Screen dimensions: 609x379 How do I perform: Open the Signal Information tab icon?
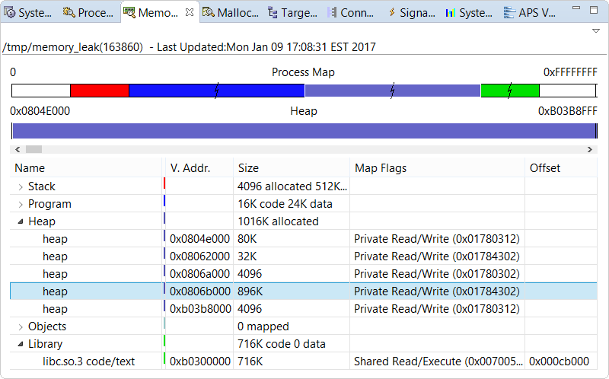[392, 13]
